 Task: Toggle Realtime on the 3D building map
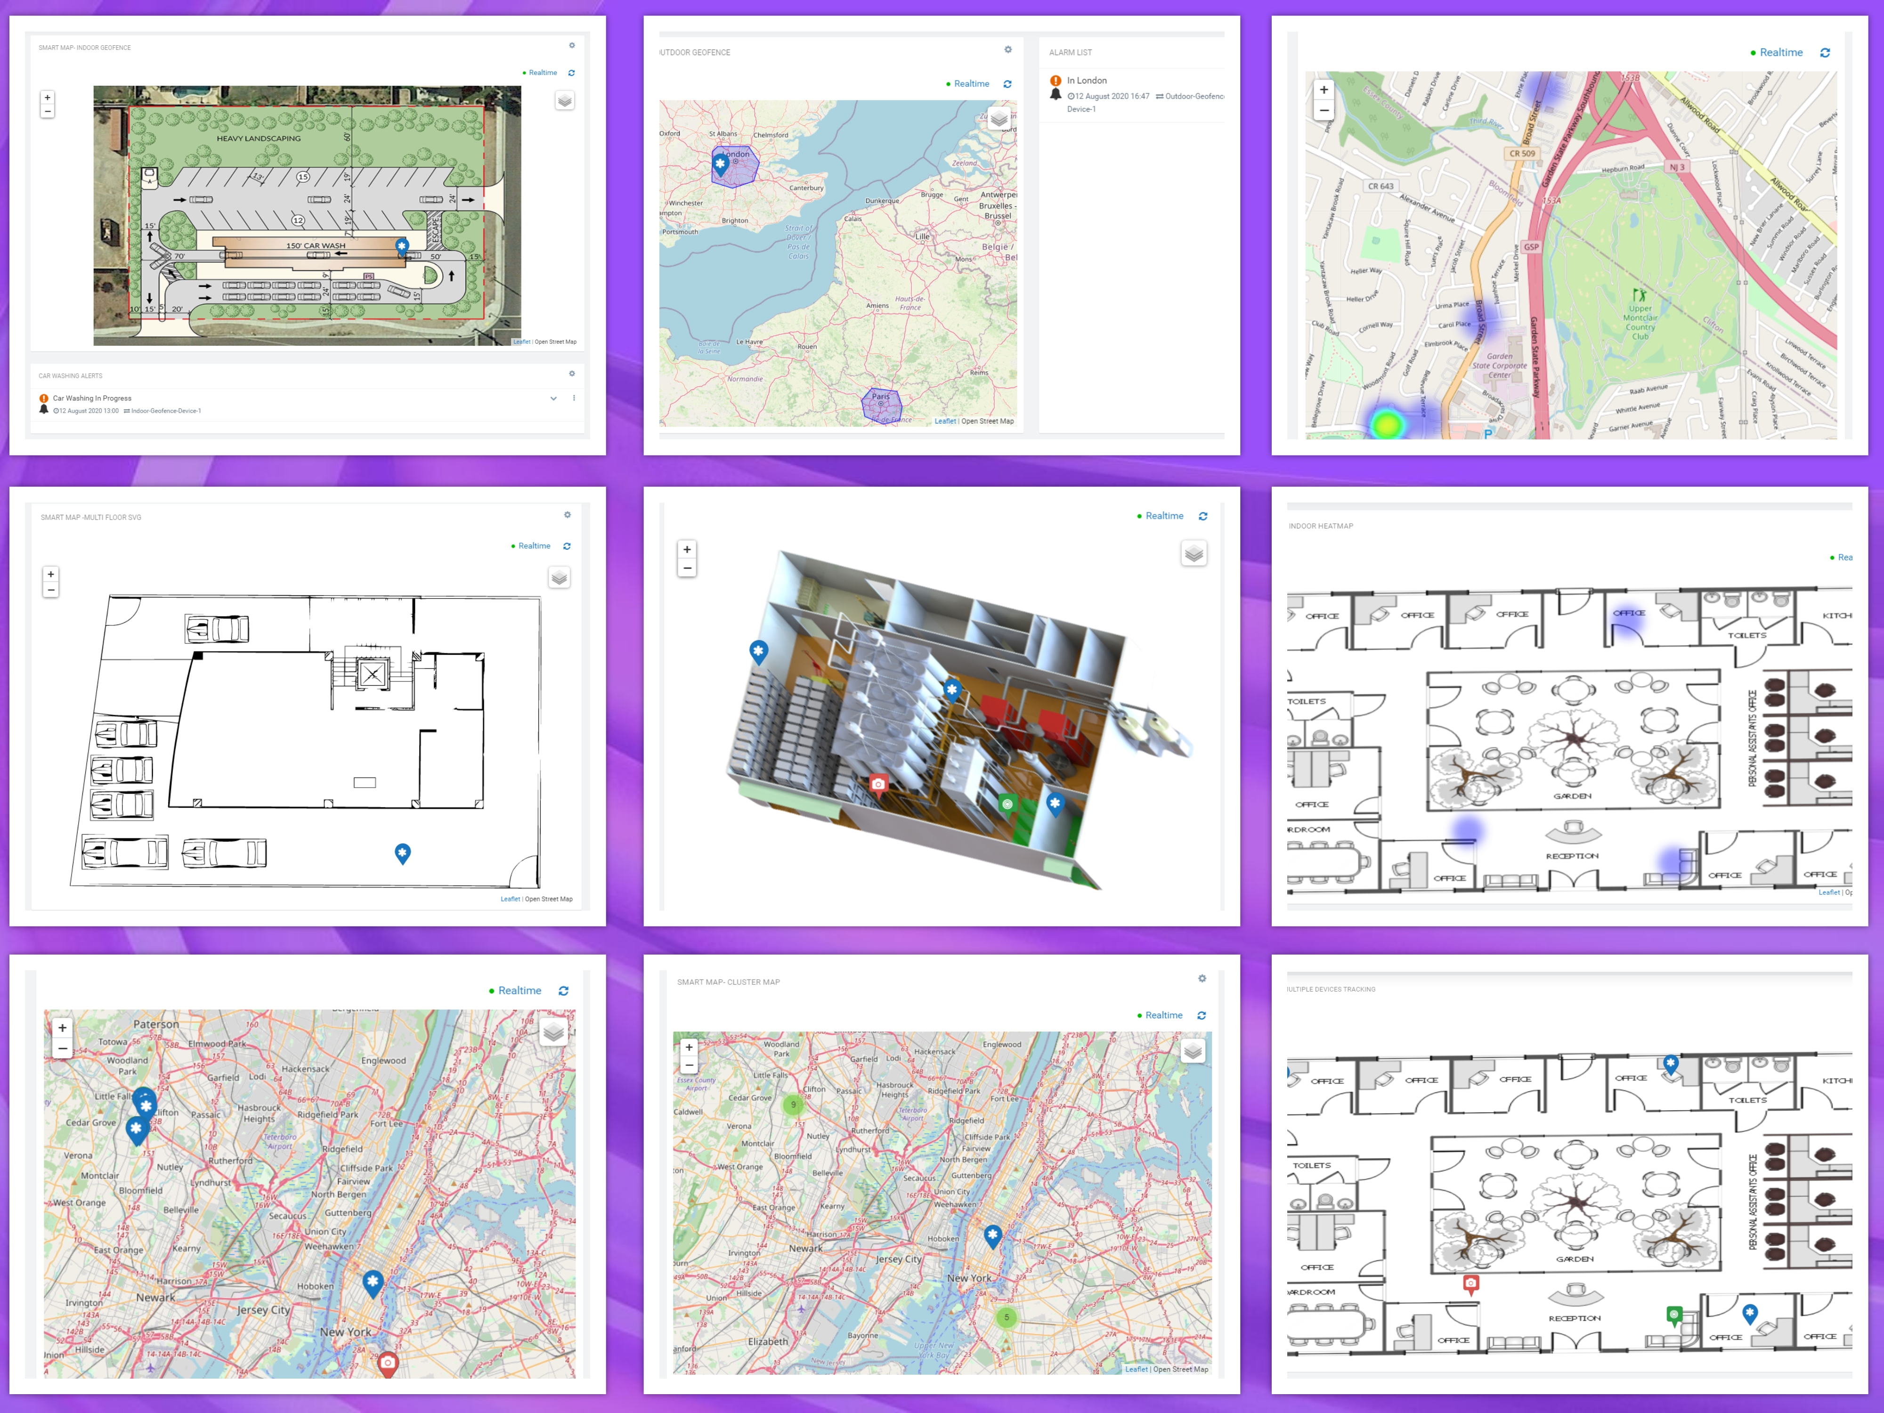point(1160,516)
